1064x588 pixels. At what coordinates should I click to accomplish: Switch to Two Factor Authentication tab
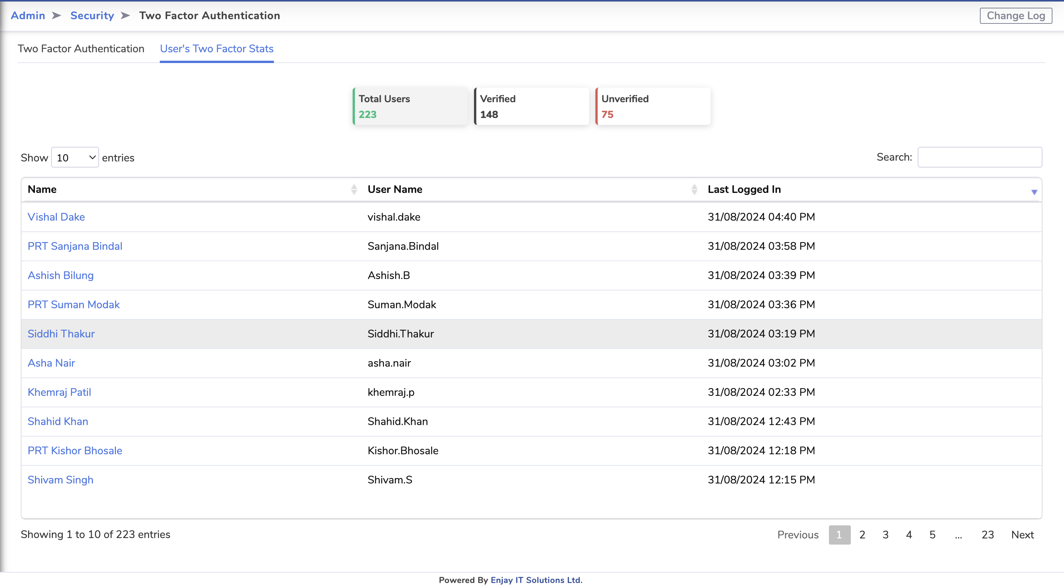(81, 49)
